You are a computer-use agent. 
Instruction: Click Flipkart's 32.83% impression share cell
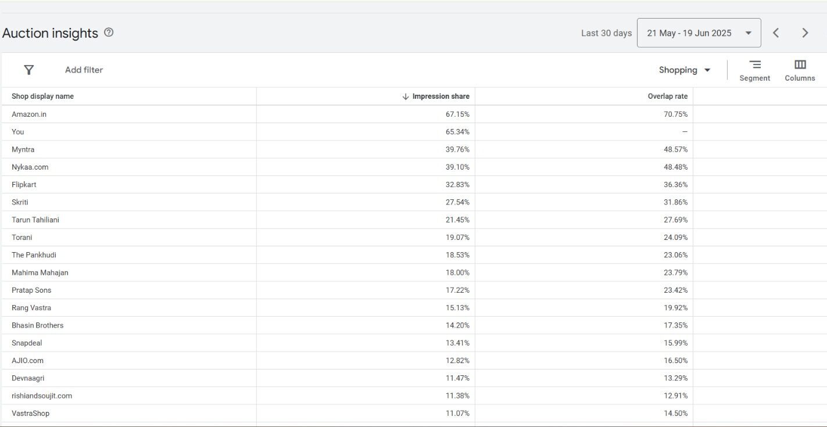tap(457, 185)
